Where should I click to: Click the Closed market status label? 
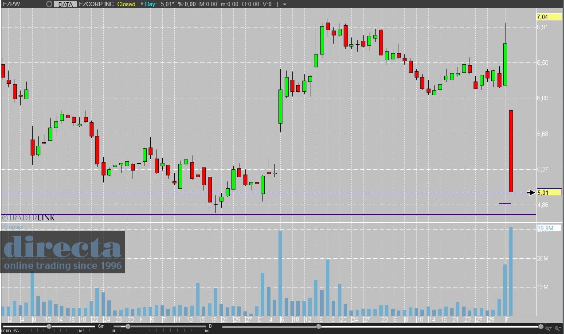(x=126, y=4)
